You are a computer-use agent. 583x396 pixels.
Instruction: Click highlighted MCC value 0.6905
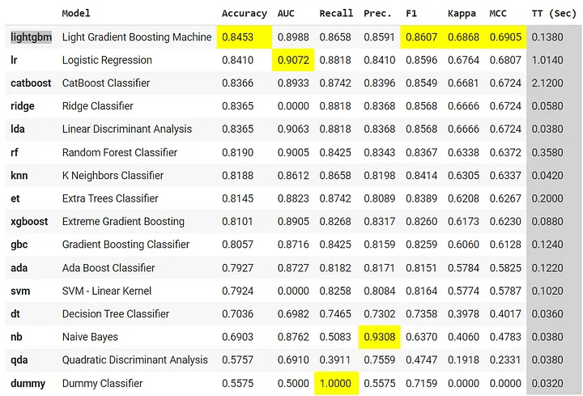click(x=505, y=37)
